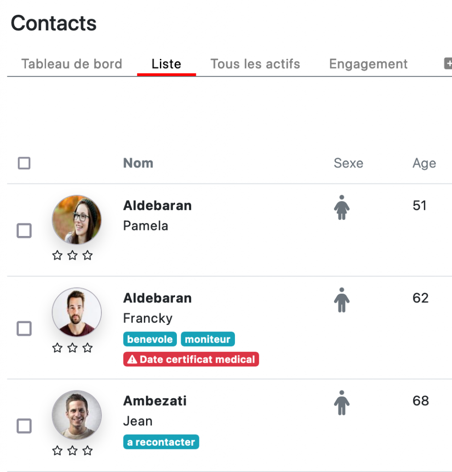Sort by the Nom column header

(x=138, y=163)
